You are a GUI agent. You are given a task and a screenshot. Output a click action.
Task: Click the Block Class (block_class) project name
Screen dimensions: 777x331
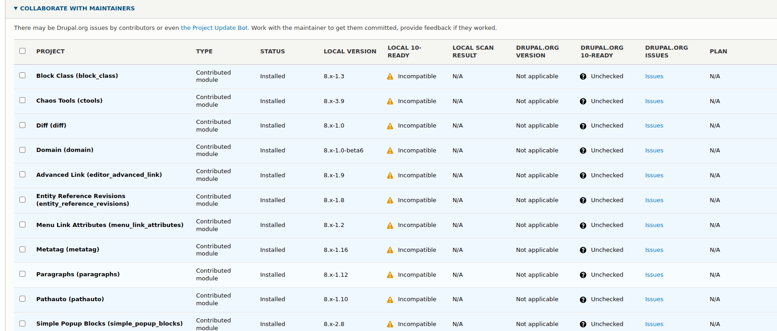coord(77,76)
